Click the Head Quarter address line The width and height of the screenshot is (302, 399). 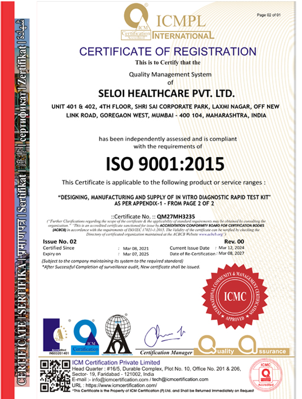pyautogui.click(x=156, y=369)
